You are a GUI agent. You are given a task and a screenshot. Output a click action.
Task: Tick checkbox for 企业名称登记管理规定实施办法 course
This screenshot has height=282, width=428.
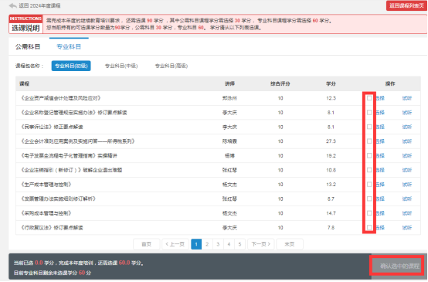click(369, 113)
